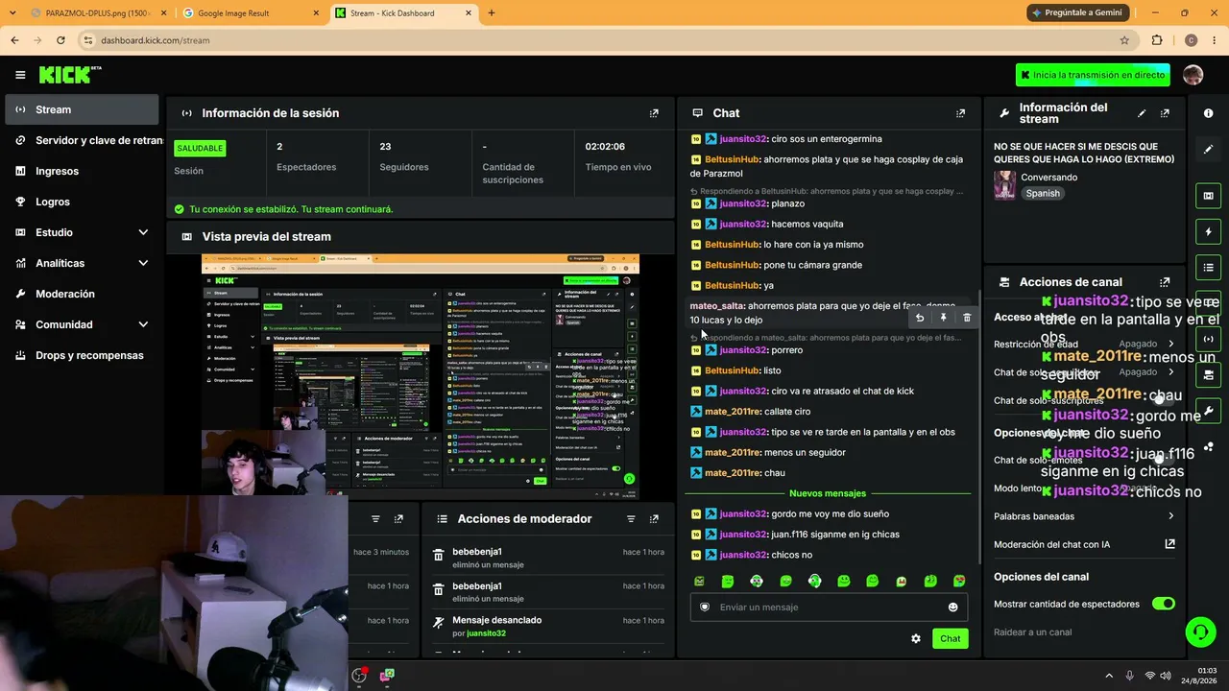Open chat settings gear icon
This screenshot has height=691, width=1229.
(x=916, y=638)
